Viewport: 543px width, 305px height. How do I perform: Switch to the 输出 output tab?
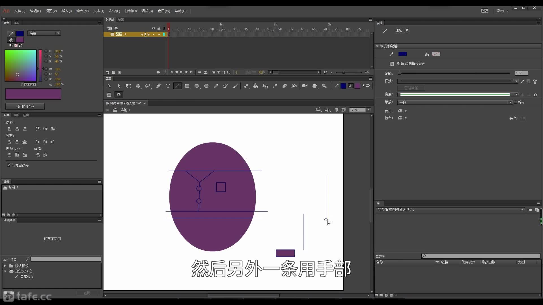pyautogui.click(x=121, y=19)
